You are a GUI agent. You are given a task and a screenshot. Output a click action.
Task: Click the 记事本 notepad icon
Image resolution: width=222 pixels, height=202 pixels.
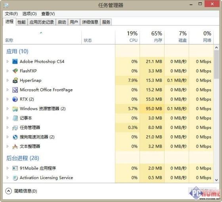(x=15, y=118)
